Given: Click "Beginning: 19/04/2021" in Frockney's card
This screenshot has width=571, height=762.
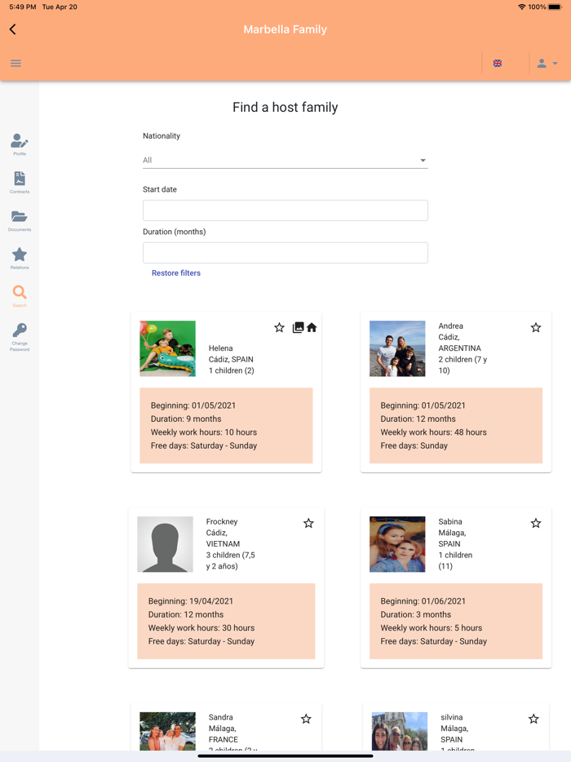Looking at the screenshot, I should click(191, 601).
